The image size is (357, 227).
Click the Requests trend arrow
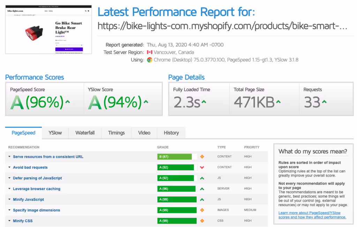click(x=324, y=102)
